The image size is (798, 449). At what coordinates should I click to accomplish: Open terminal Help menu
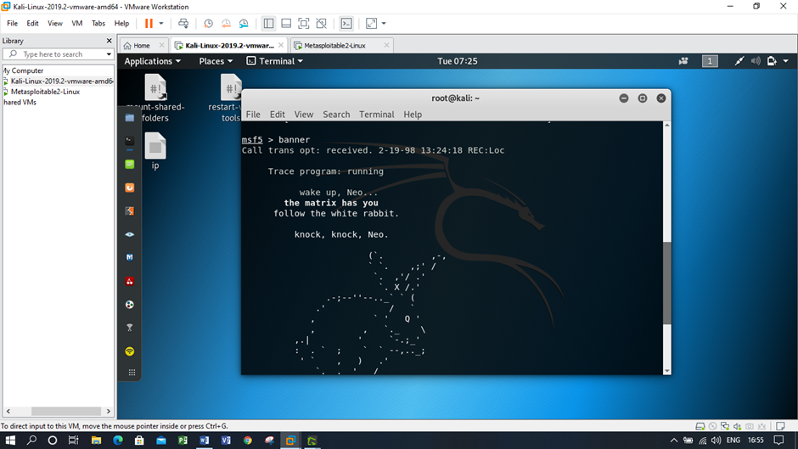pyautogui.click(x=413, y=115)
